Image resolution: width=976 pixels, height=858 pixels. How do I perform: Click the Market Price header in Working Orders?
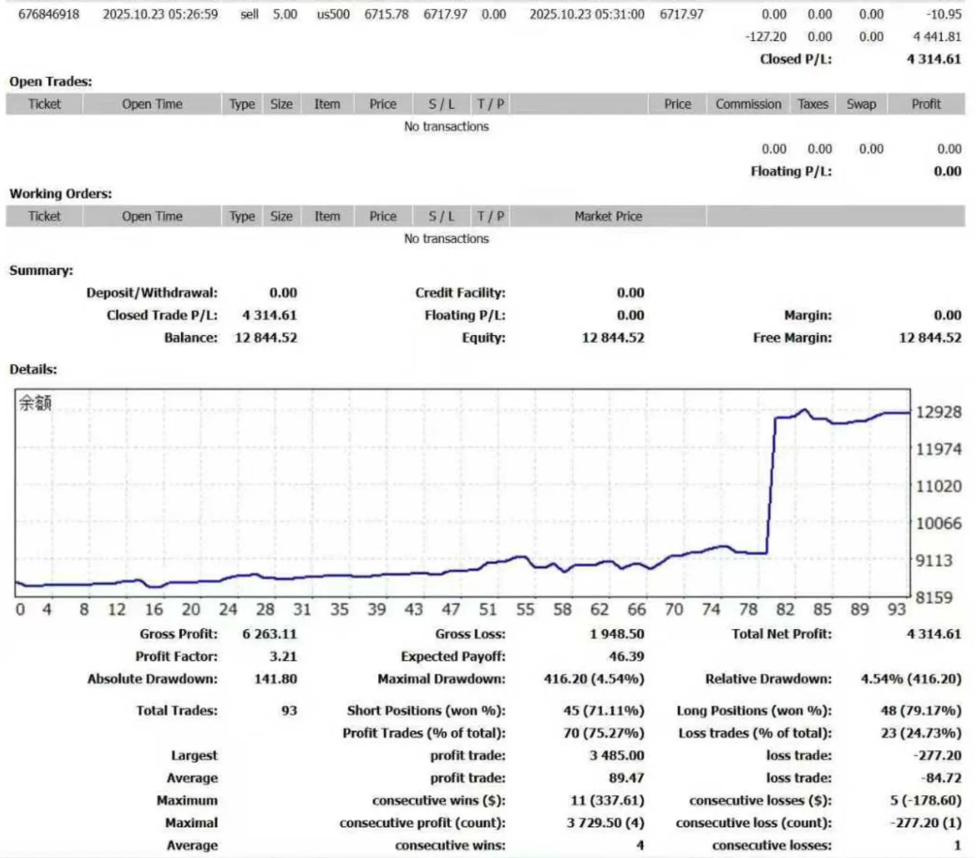pyautogui.click(x=608, y=216)
